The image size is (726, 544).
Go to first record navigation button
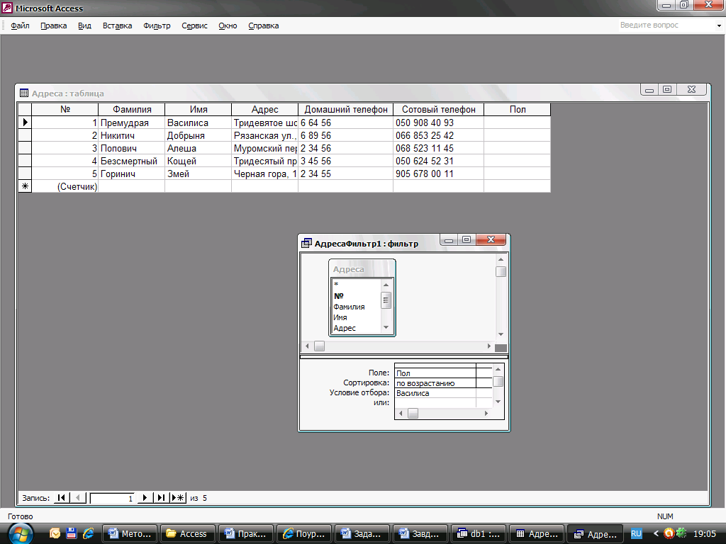pos(61,498)
